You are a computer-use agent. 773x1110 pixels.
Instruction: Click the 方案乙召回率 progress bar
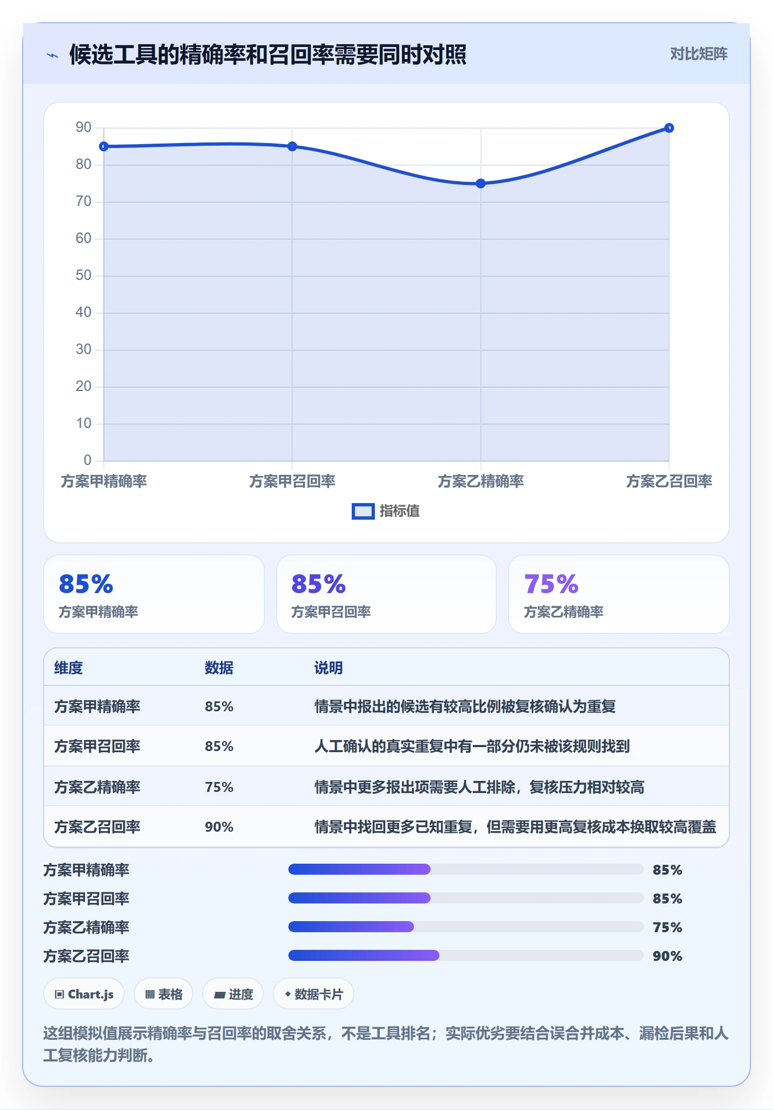point(465,955)
